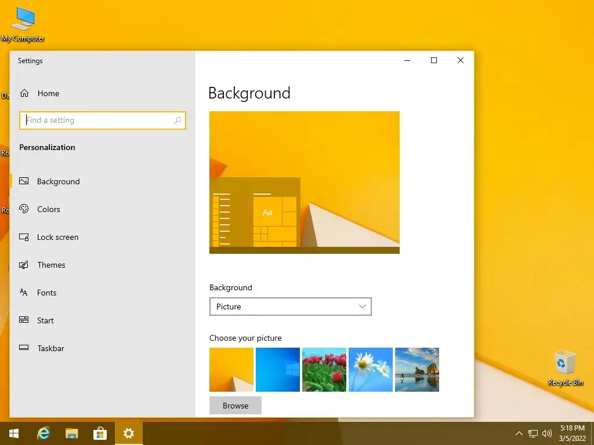
Task: Click the Settings gear in the taskbar
Action: [129, 433]
